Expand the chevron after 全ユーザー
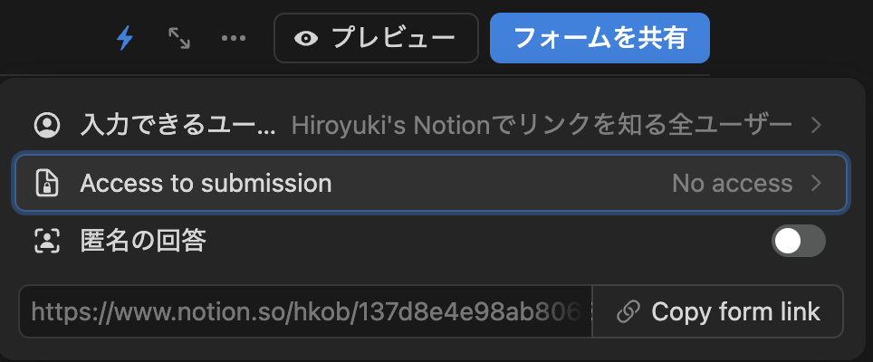 (816, 125)
